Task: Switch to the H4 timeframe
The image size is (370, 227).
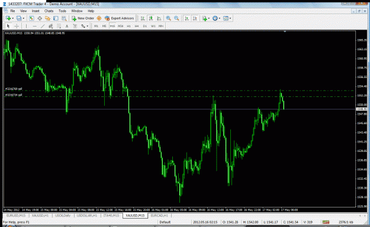Action: click(x=137, y=26)
